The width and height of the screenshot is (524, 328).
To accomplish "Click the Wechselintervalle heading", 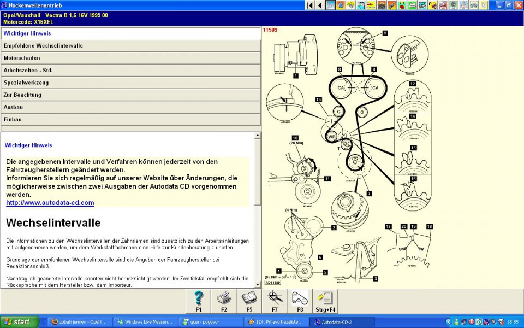I will coord(53,223).
